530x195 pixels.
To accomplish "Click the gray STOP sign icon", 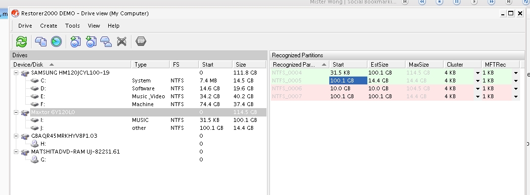I will (140, 41).
